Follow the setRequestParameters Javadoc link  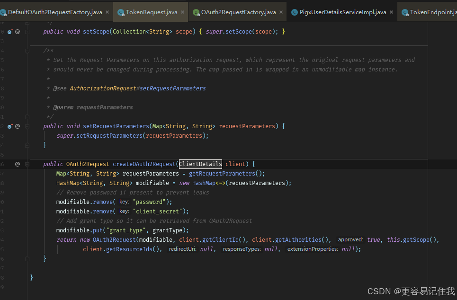[x=172, y=88]
